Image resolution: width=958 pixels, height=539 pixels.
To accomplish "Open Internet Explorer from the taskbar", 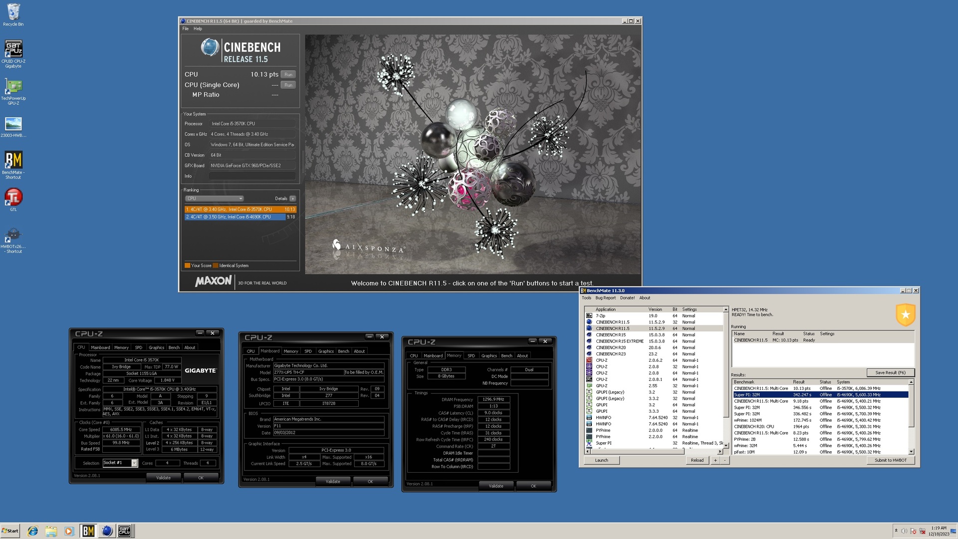I will coord(33,531).
